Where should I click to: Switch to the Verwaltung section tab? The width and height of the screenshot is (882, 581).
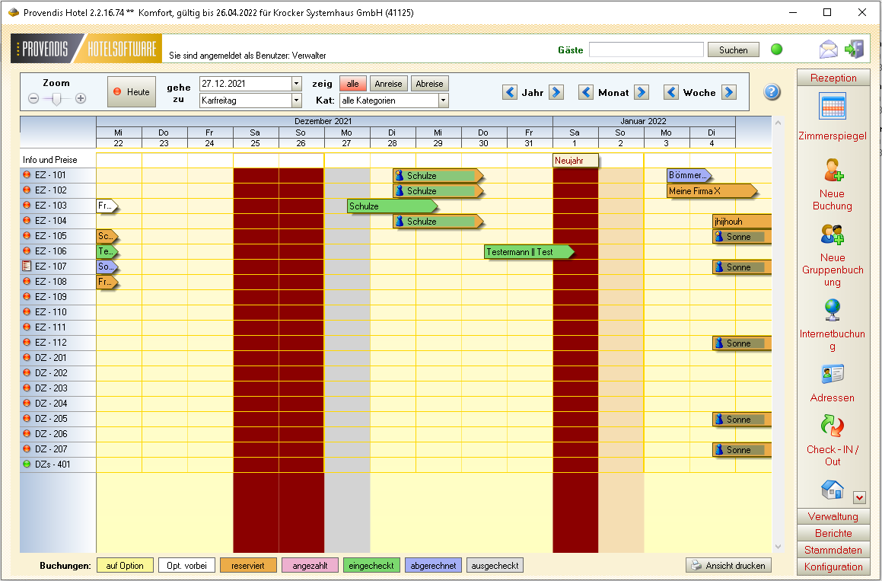833,517
